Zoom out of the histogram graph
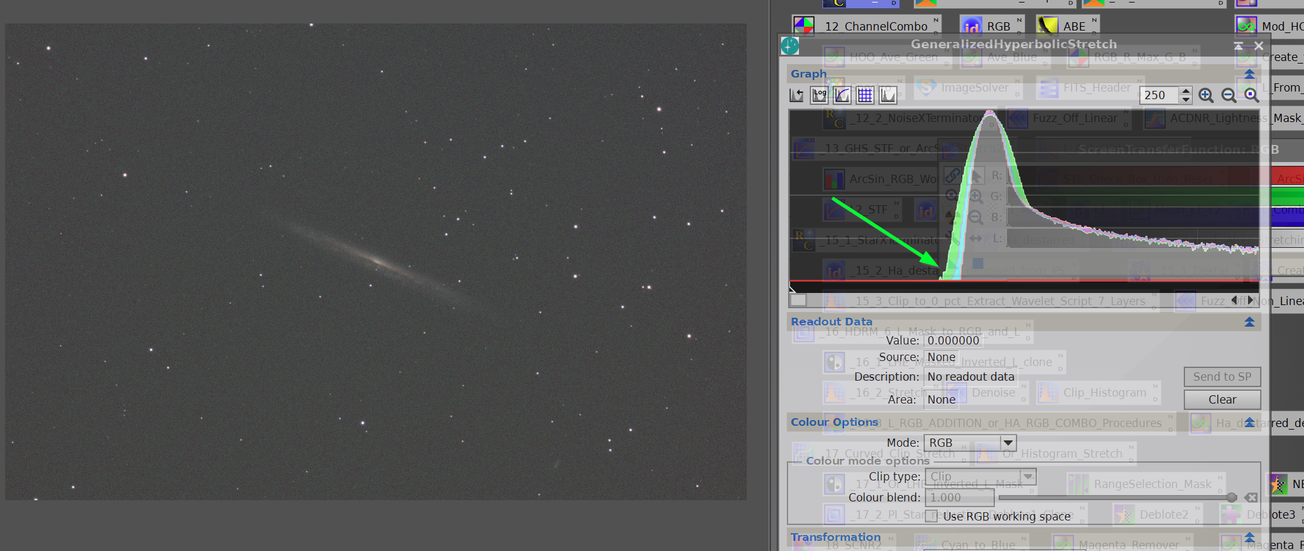Image resolution: width=1304 pixels, height=551 pixels. click(1228, 95)
